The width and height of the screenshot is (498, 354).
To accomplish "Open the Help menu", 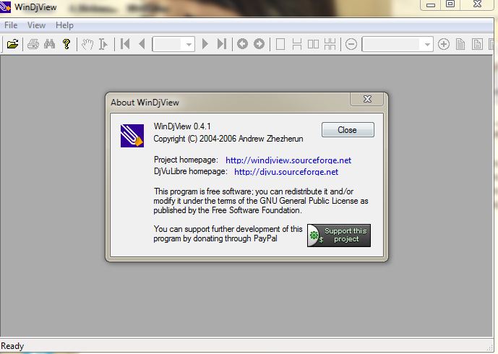I will click(x=64, y=25).
